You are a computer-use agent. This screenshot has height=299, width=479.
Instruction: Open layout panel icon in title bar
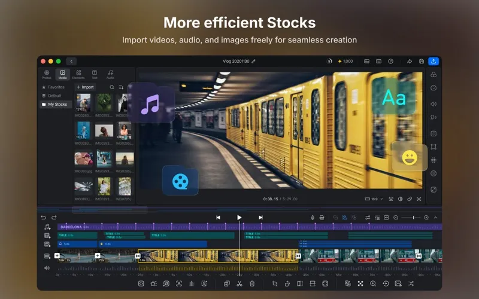(366, 62)
